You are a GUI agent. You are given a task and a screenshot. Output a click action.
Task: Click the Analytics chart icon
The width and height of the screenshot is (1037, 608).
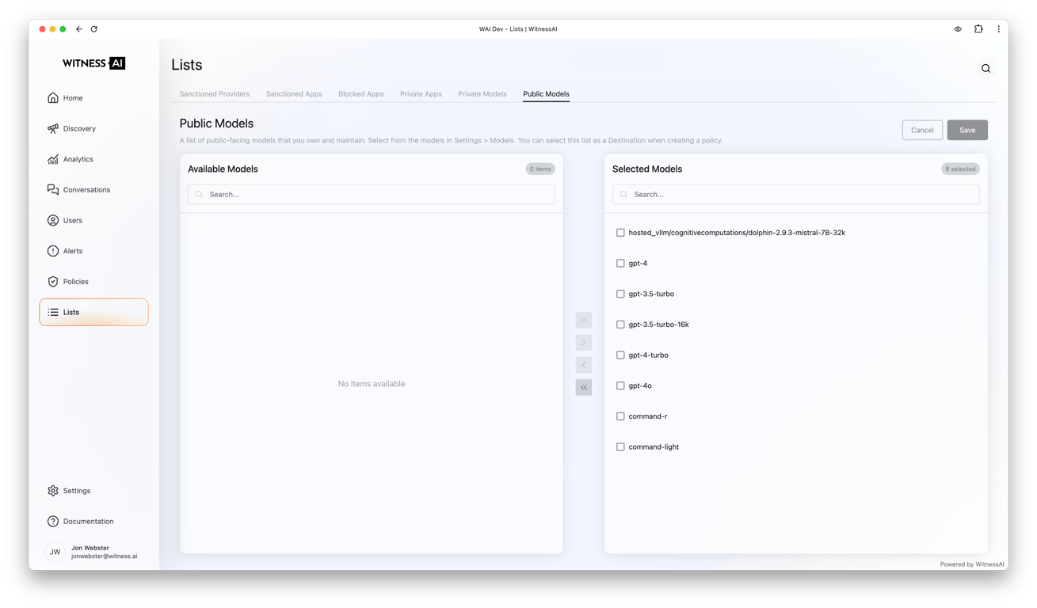click(x=53, y=159)
